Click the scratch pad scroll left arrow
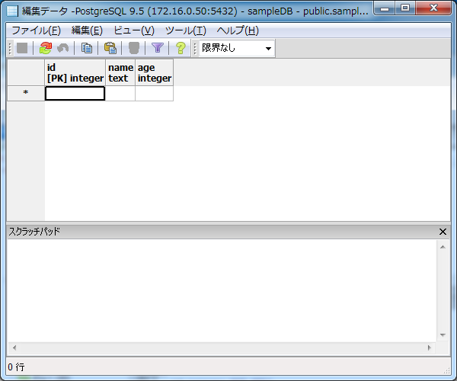 pyautogui.click(x=14, y=347)
